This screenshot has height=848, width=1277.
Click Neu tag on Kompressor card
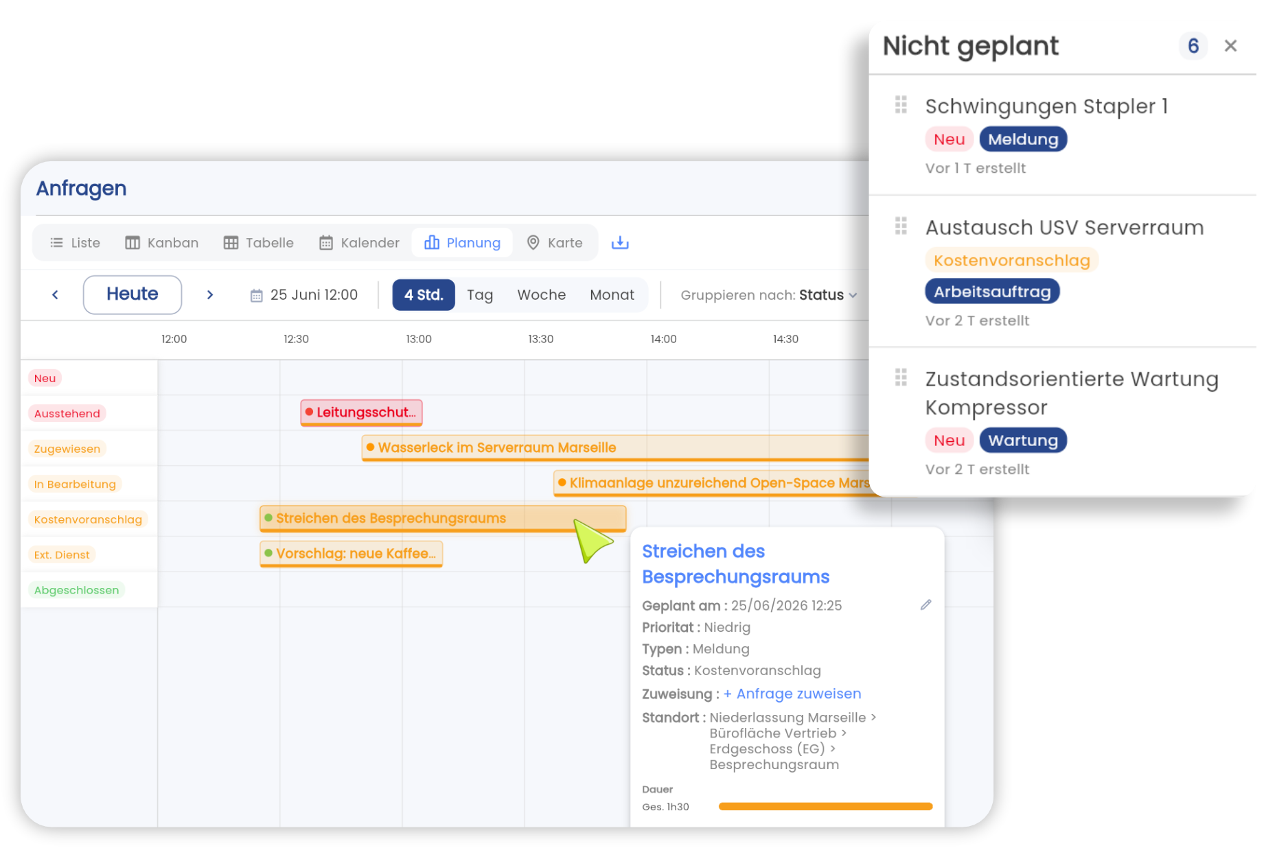click(x=949, y=440)
